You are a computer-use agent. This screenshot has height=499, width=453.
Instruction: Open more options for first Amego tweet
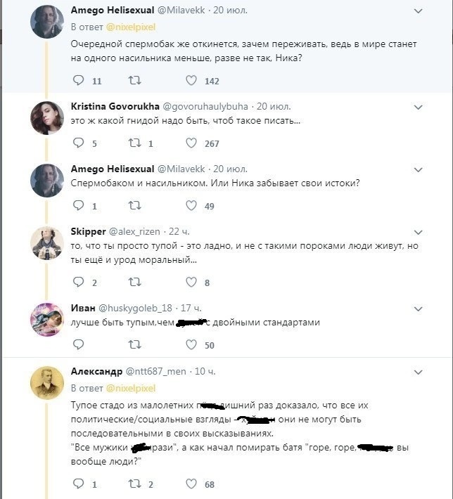pos(419,11)
